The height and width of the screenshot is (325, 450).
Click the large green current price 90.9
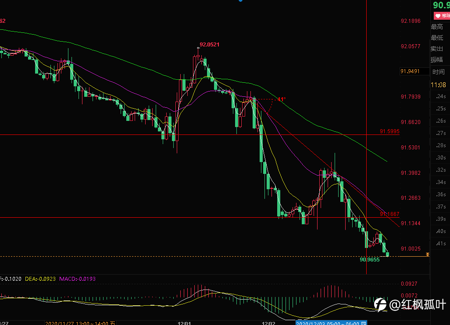tap(441, 5)
